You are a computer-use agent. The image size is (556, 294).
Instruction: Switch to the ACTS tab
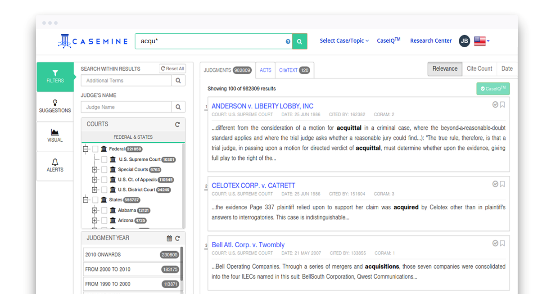(265, 70)
